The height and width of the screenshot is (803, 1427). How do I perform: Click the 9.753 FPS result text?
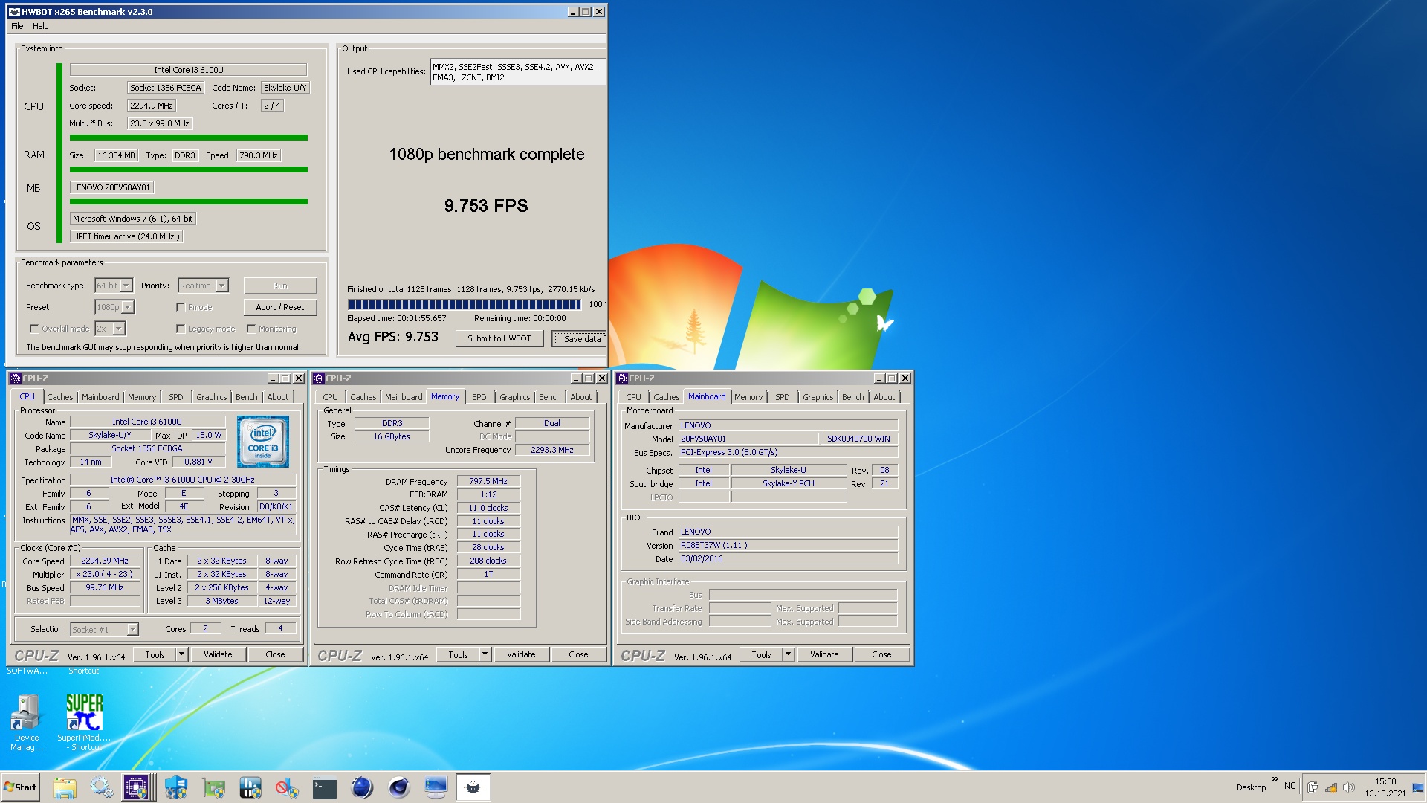pos(486,206)
